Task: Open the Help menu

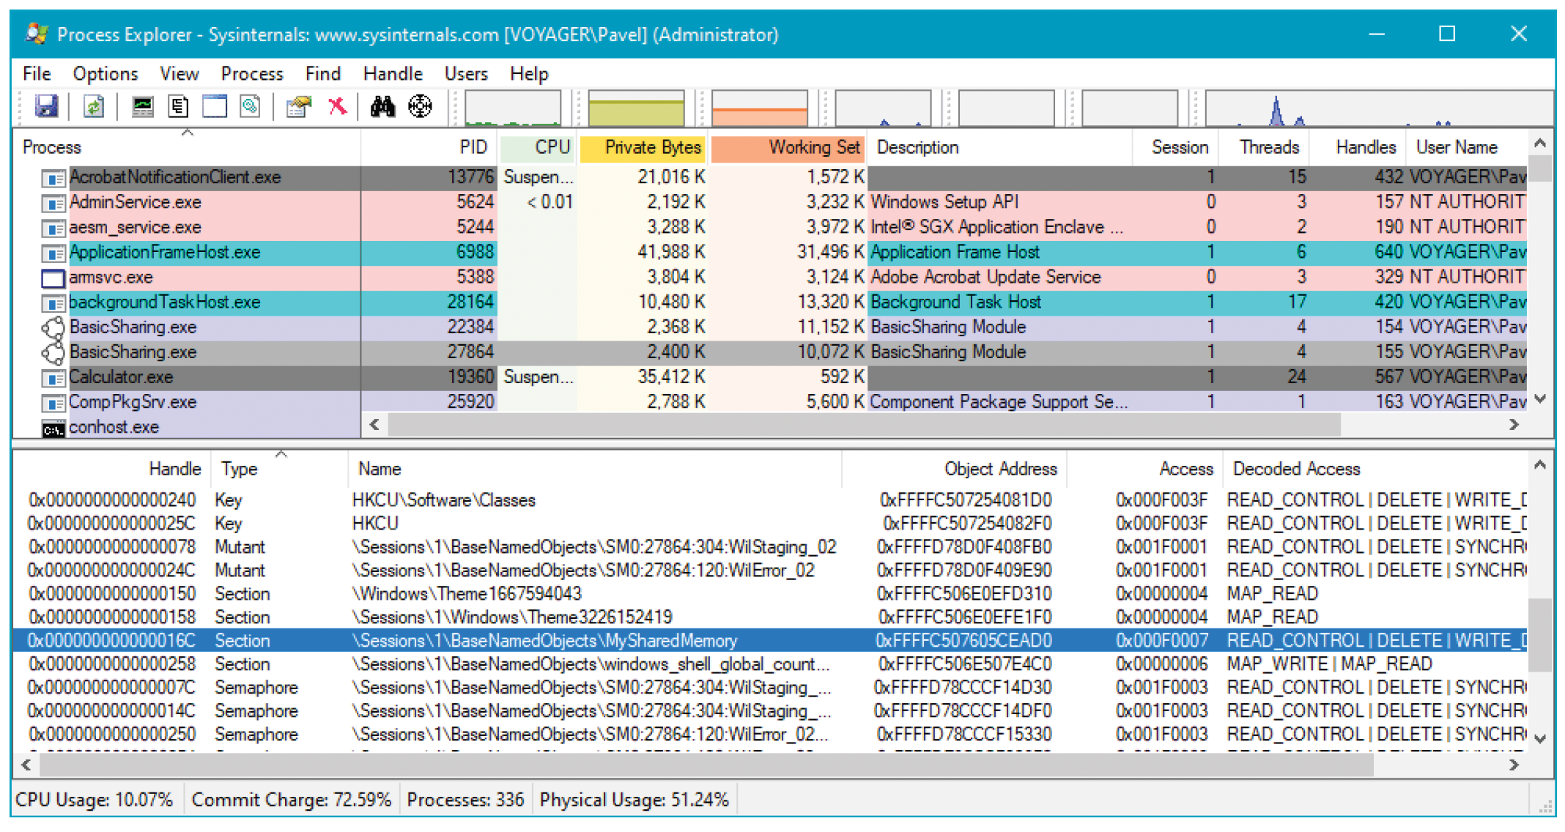Action: click(x=528, y=74)
